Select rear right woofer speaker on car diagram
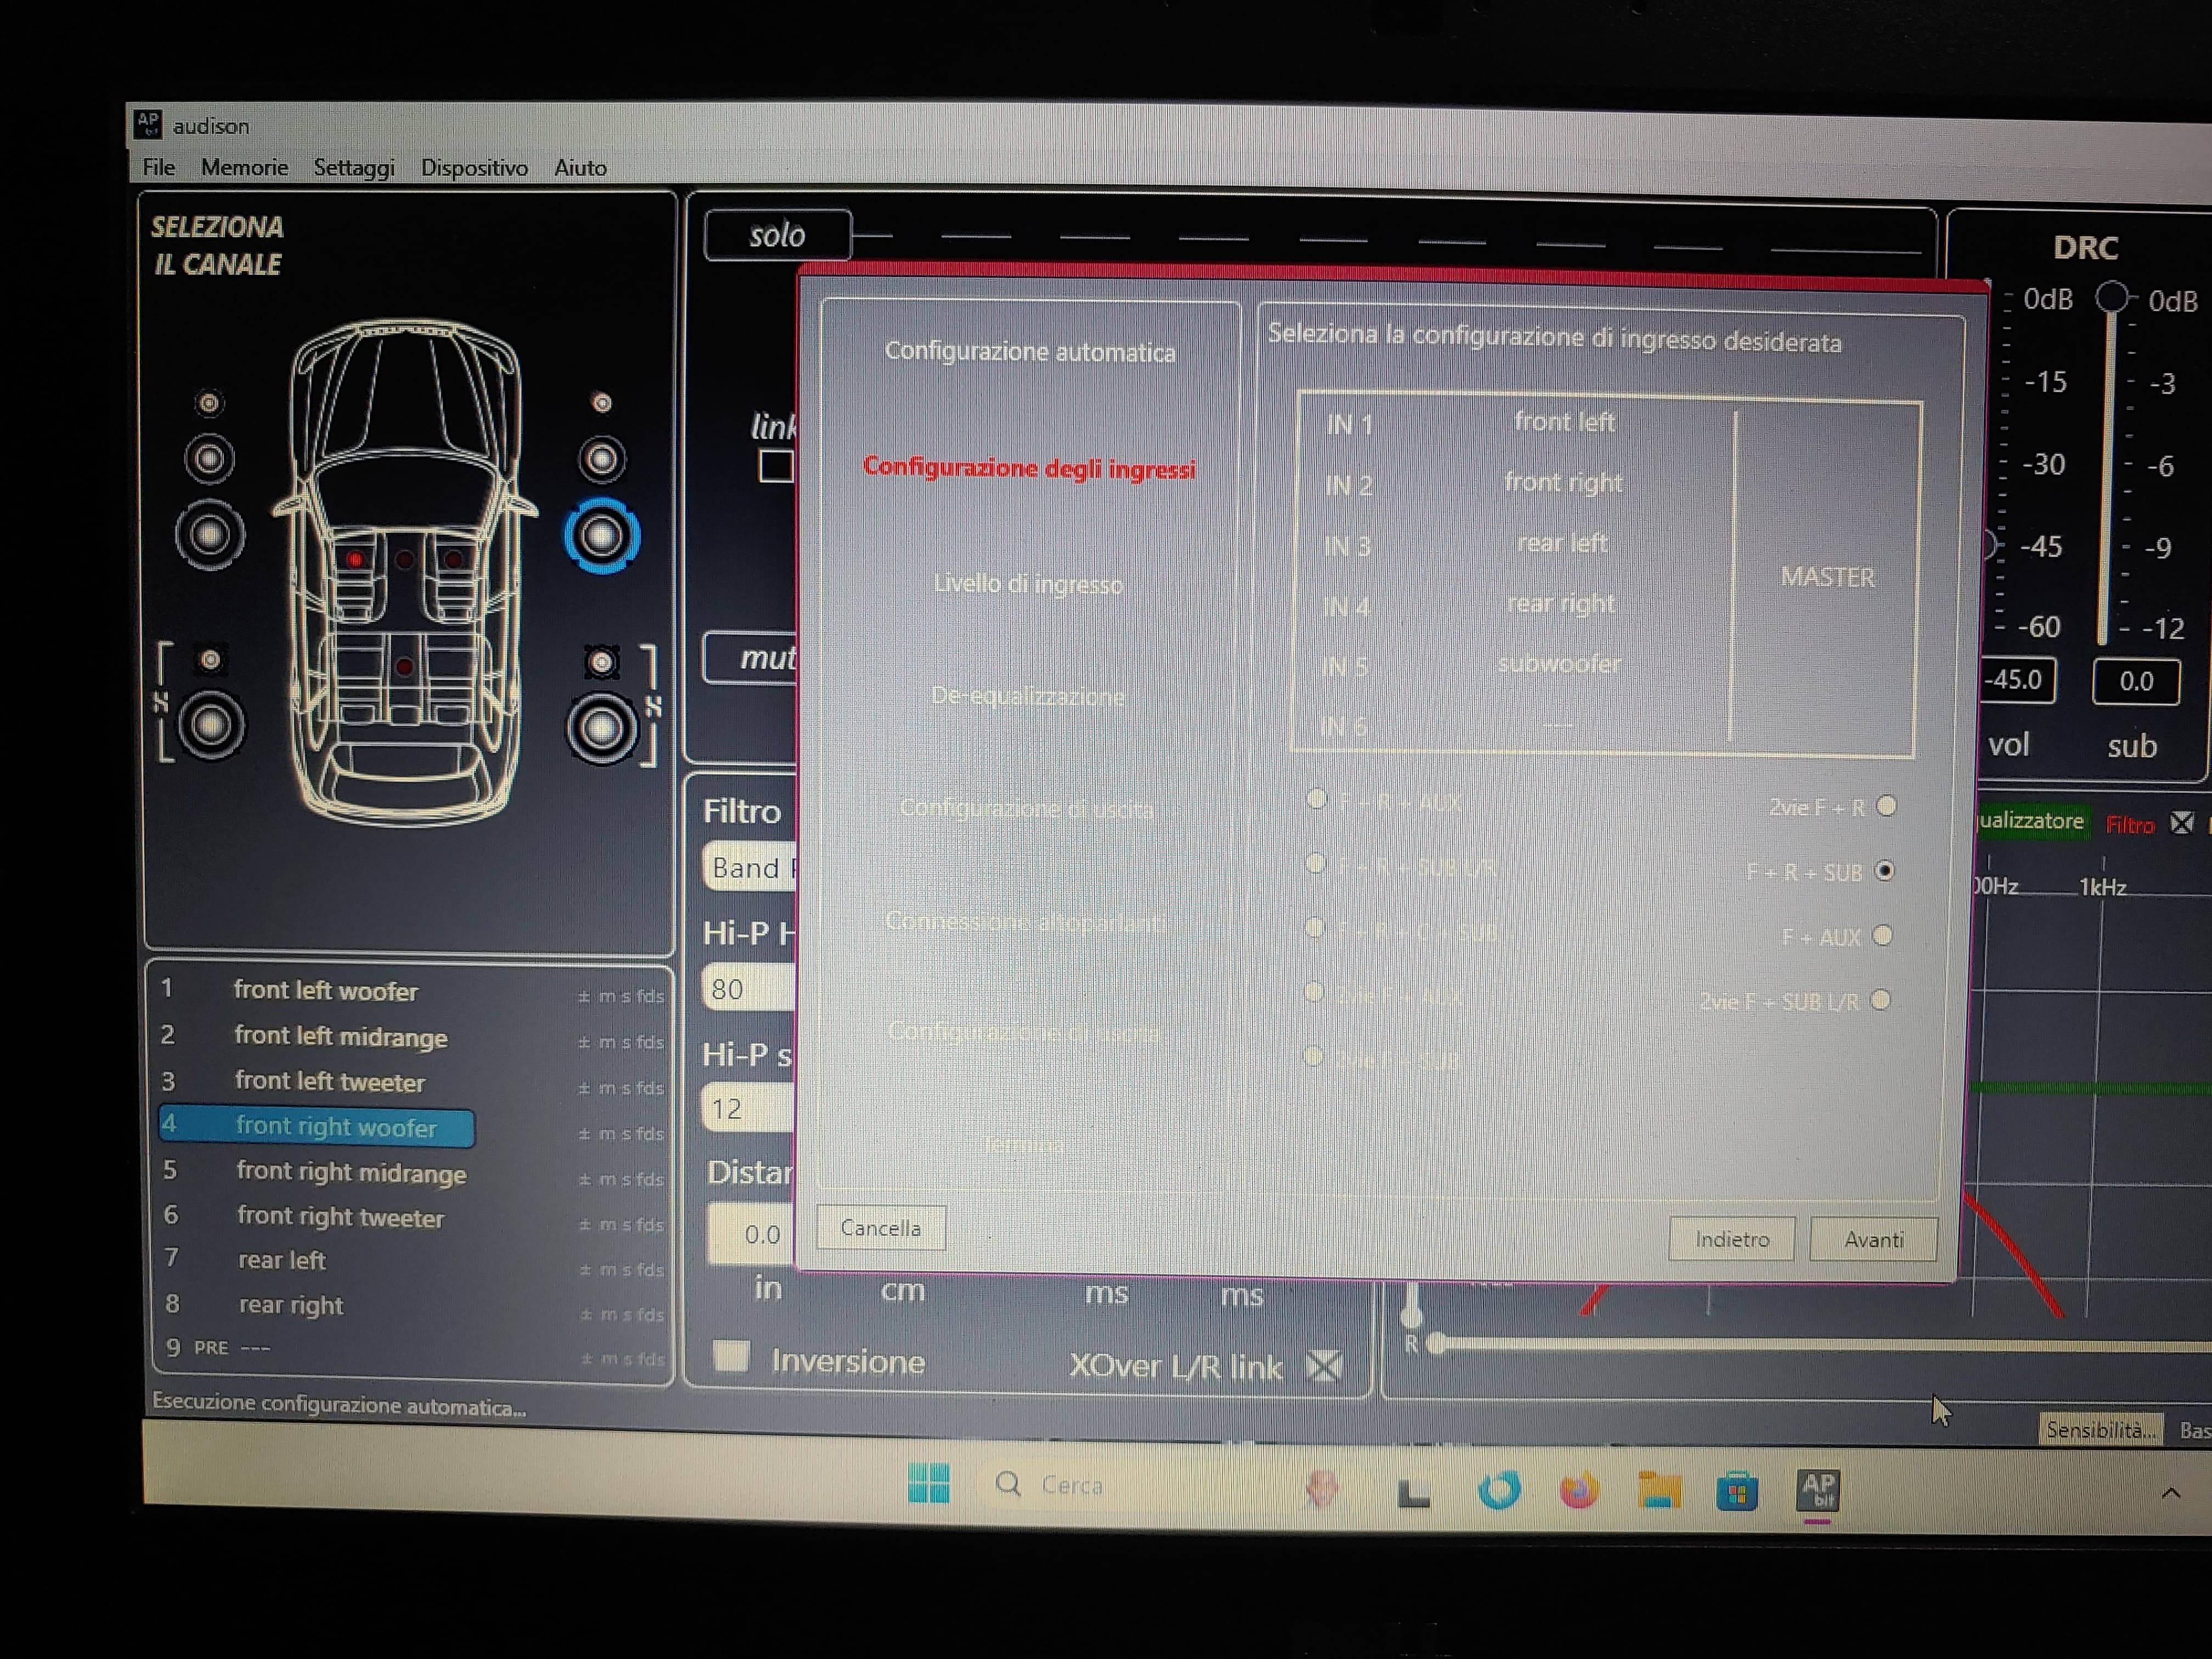2212x1659 pixels. pyautogui.click(x=601, y=728)
